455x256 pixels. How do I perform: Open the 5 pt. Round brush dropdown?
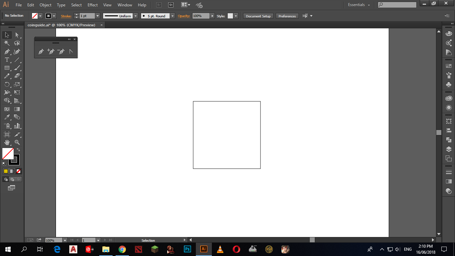(173, 16)
